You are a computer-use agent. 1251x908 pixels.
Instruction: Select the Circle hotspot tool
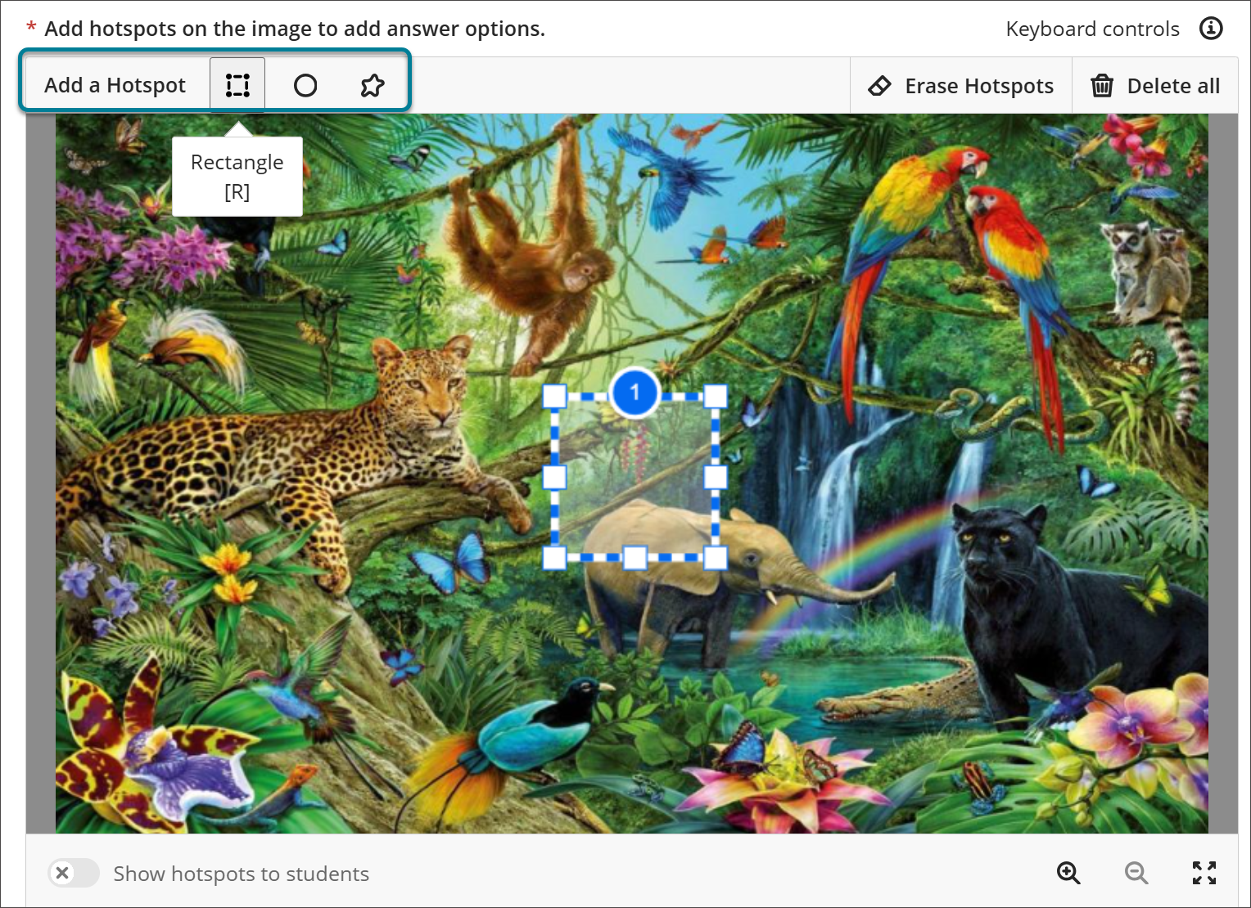[x=305, y=83]
